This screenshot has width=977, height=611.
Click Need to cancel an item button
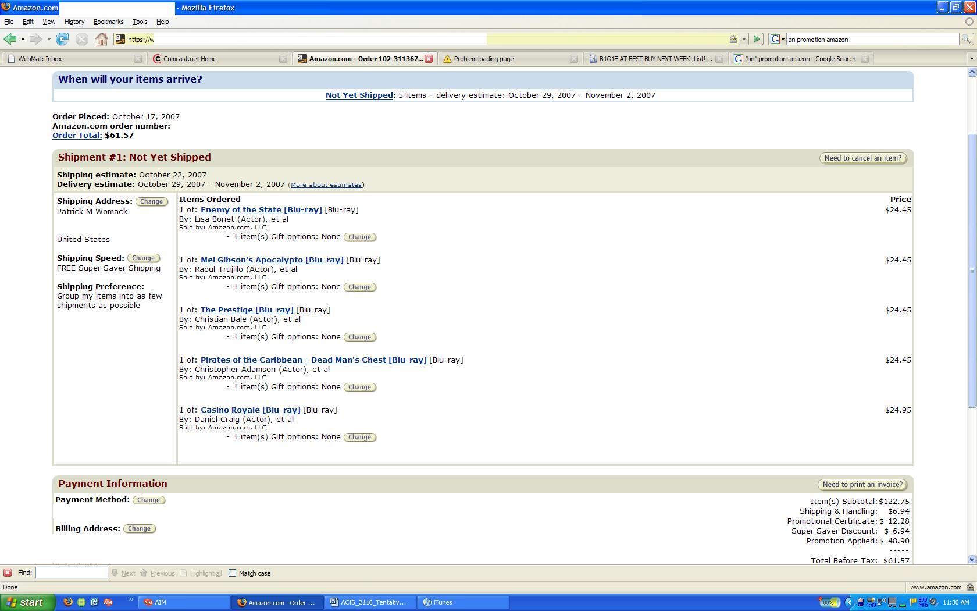(863, 158)
